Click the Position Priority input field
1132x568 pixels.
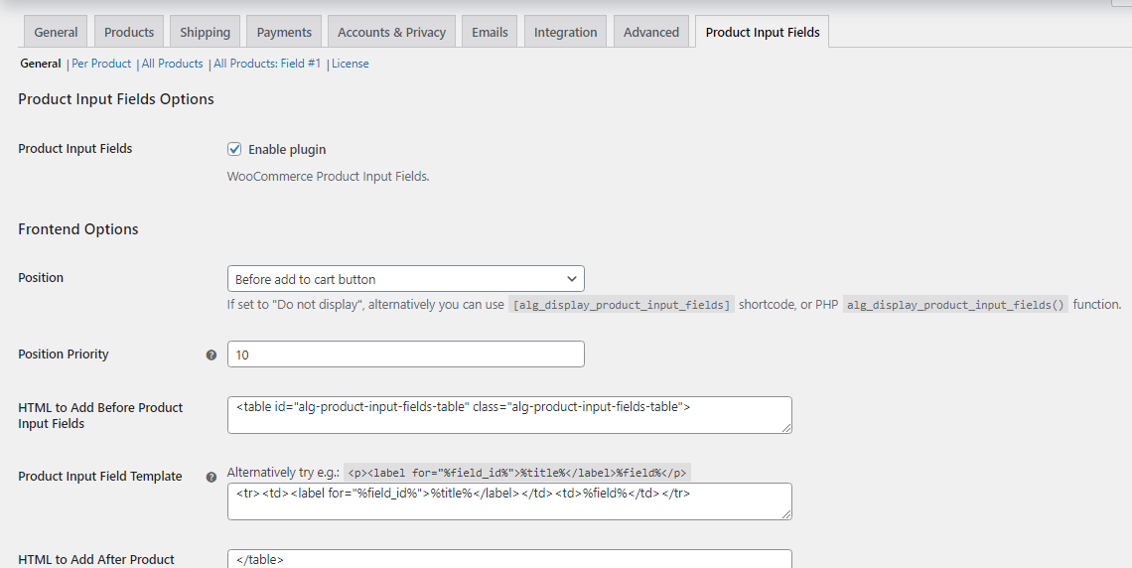pyautogui.click(x=405, y=355)
